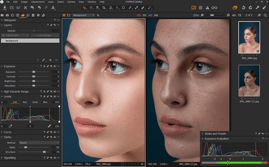Screen dimensions: 269x167
Task: Select the arrow Selection tool
Action: point(84,8)
